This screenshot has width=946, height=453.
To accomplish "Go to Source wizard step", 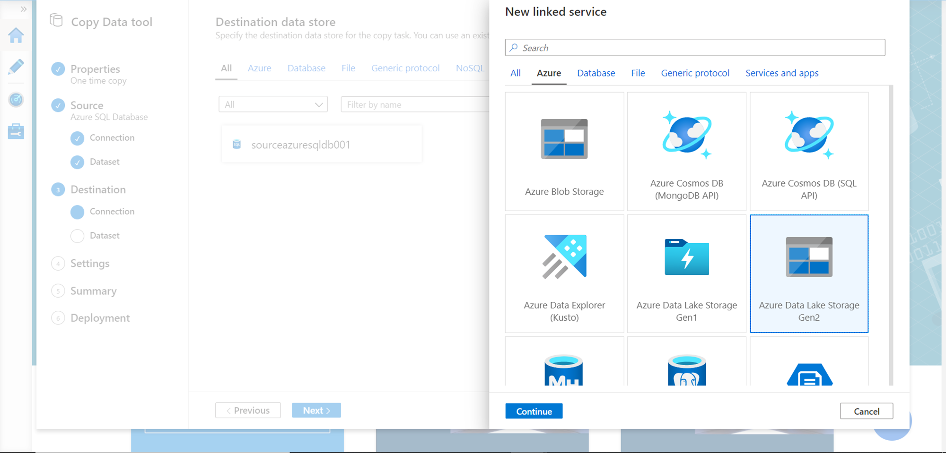I will pos(87,105).
